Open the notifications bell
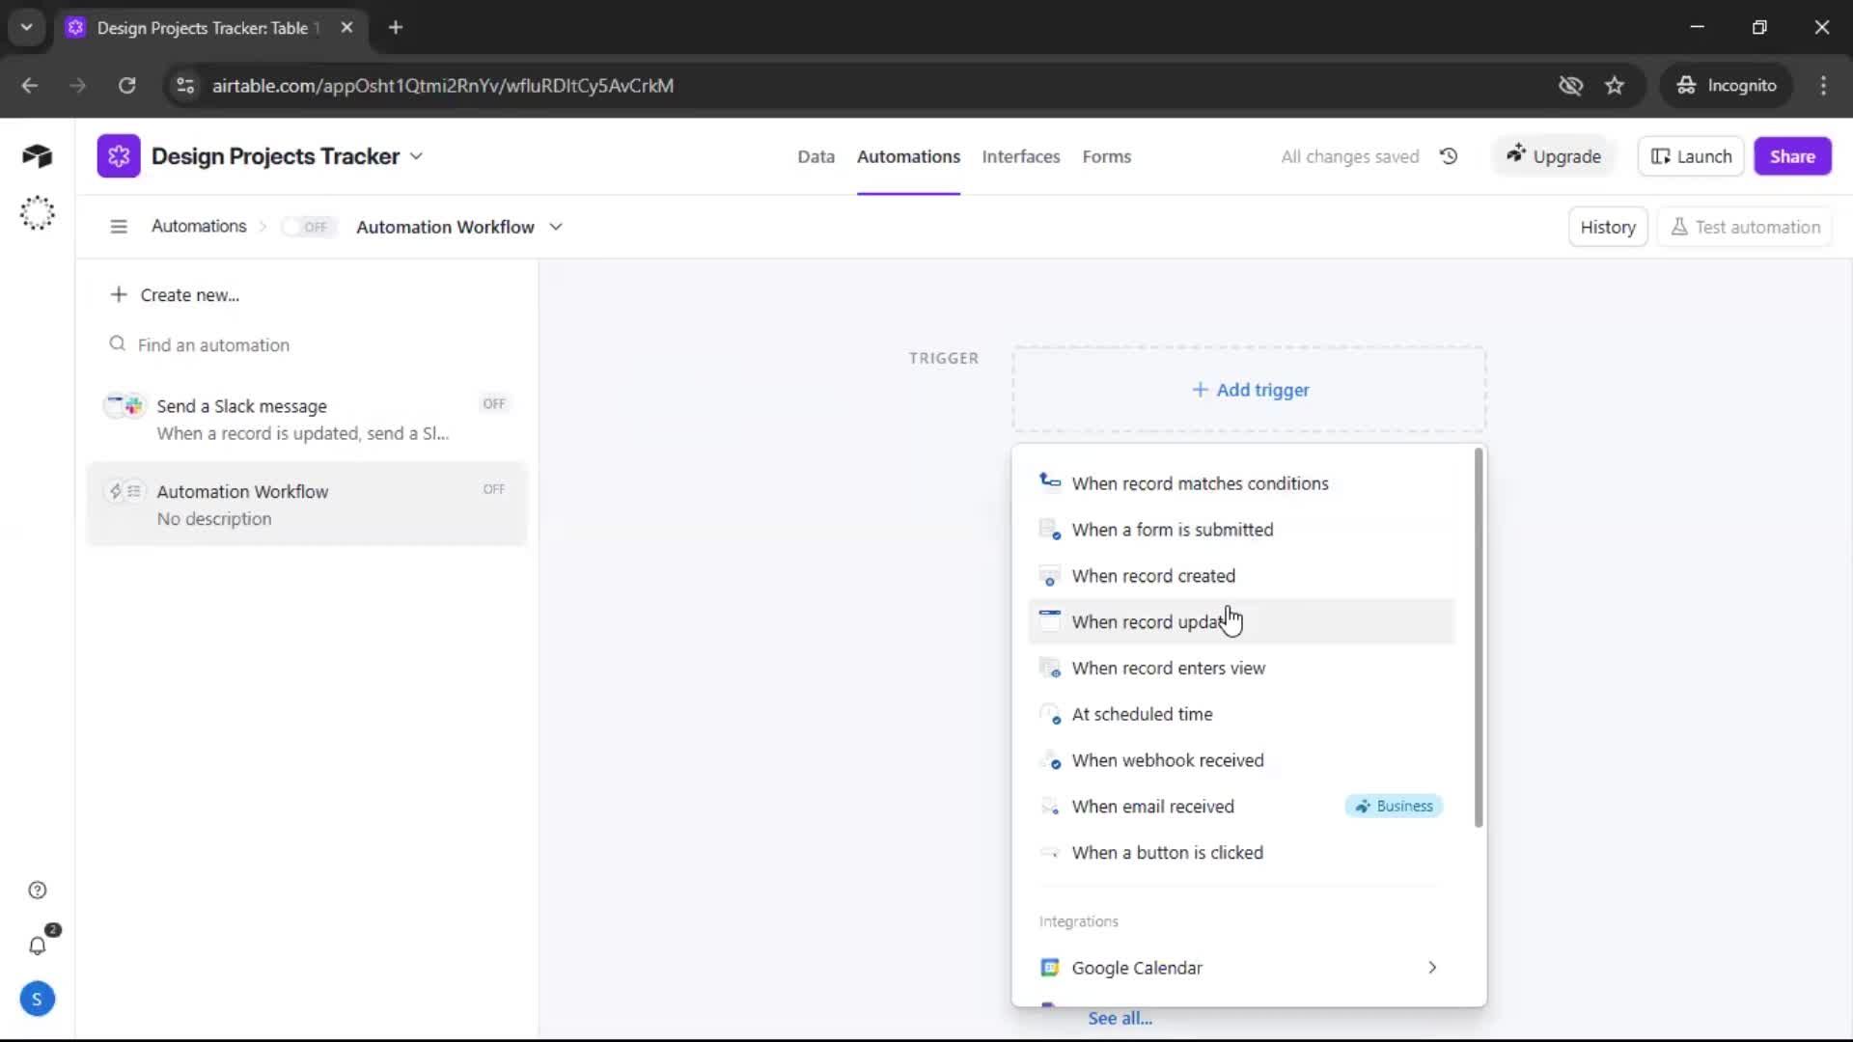The image size is (1853, 1042). [37, 946]
